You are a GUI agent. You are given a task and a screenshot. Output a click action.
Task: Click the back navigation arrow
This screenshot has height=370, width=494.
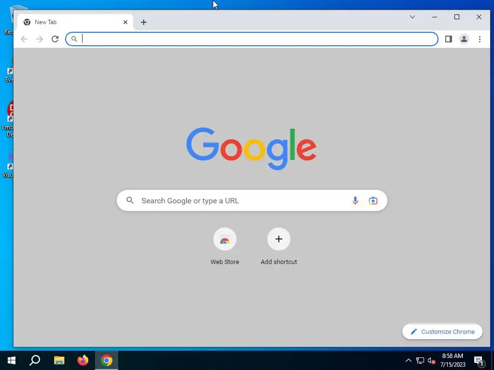24,39
